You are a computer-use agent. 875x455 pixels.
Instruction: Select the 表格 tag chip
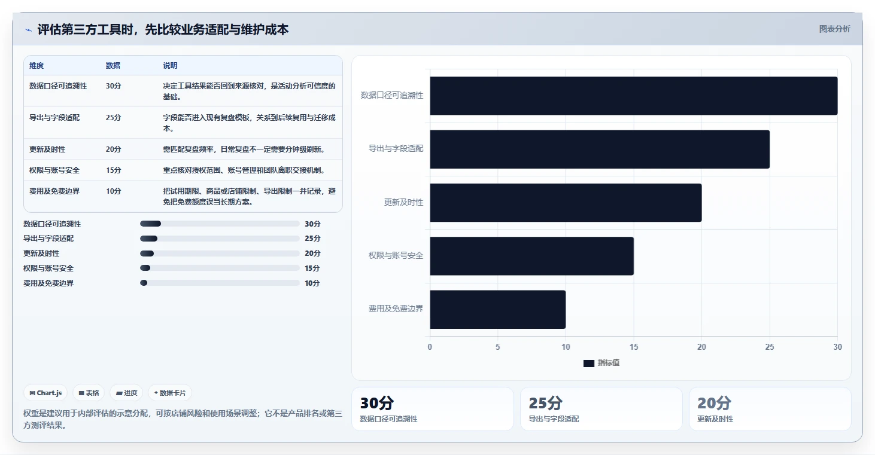click(x=89, y=393)
